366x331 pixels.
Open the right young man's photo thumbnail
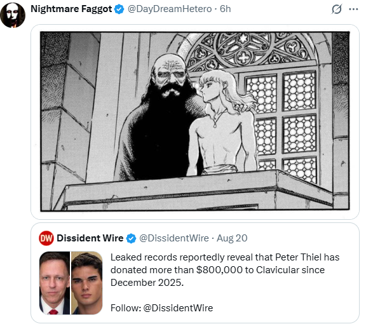[x=86, y=283]
